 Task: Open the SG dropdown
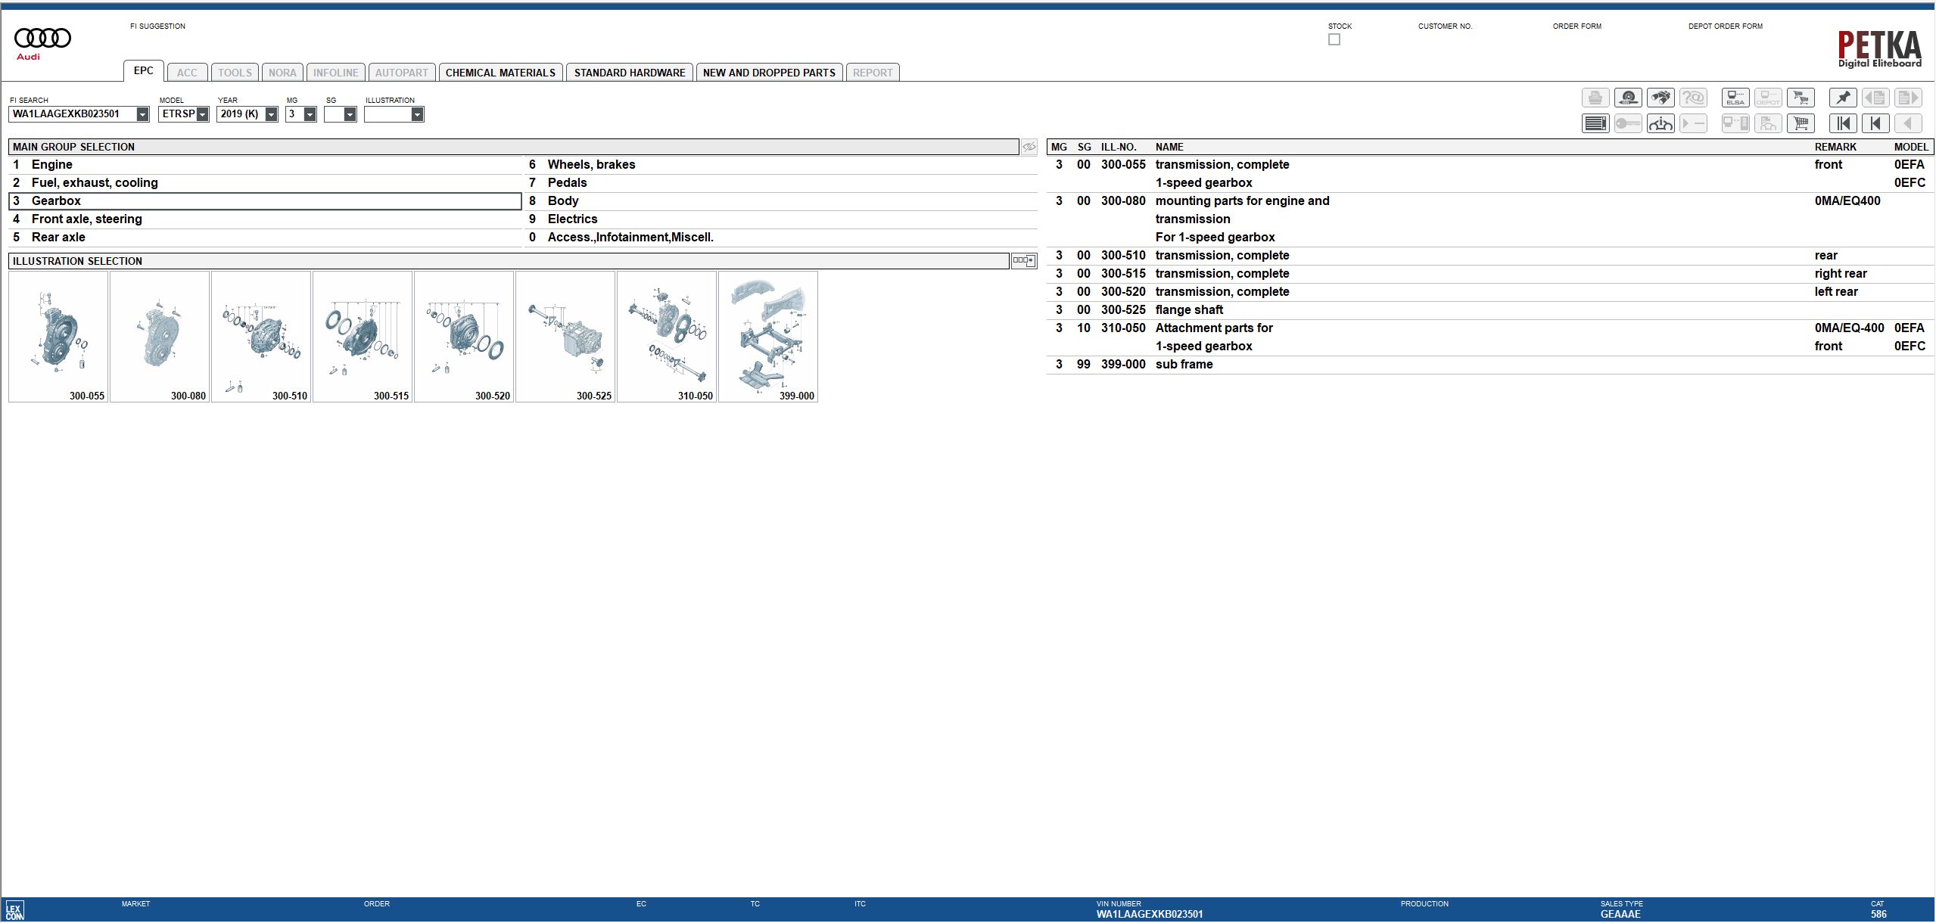click(x=350, y=114)
